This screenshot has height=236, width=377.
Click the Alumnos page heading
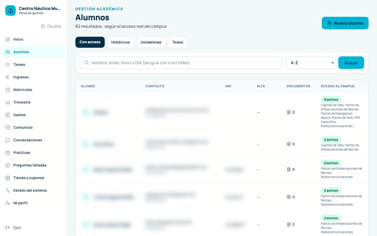(92, 17)
